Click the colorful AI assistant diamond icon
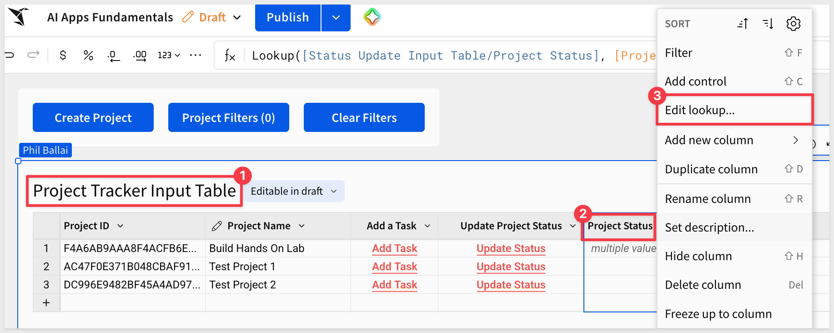The height and width of the screenshot is (333, 834). click(x=372, y=17)
